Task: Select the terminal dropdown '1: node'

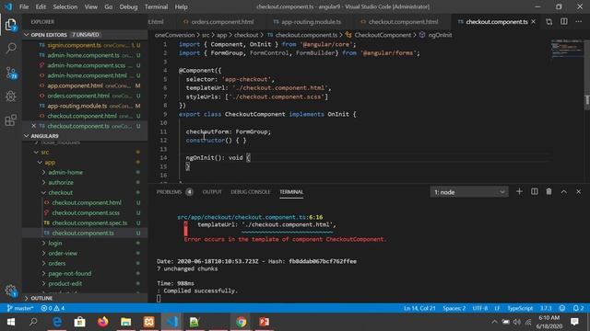Action: coord(469,192)
